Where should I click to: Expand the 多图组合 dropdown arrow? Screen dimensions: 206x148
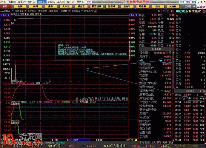click(82, 11)
